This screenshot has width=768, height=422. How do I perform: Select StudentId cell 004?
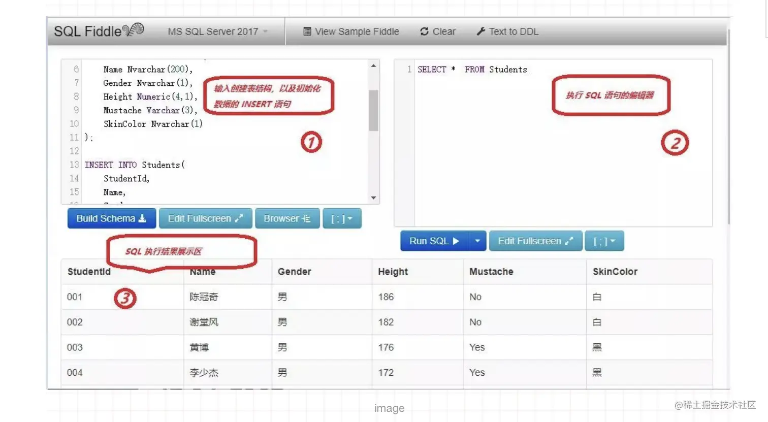75,373
